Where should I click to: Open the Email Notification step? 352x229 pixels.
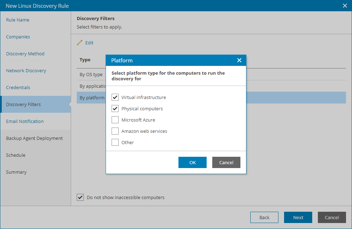tap(25, 121)
